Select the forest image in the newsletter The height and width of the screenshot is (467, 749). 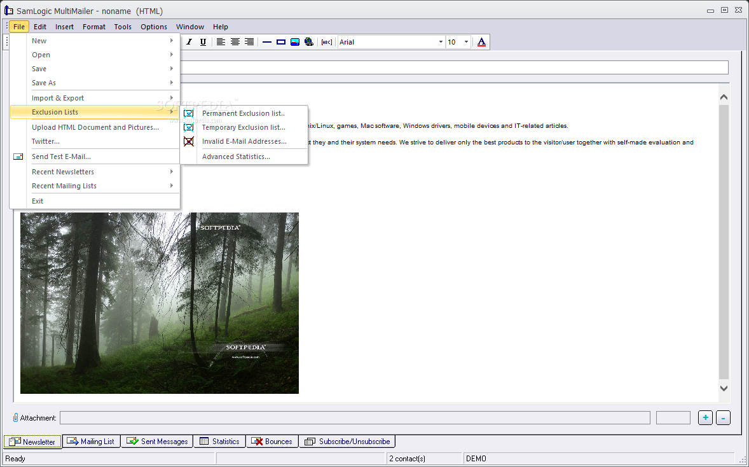point(160,303)
